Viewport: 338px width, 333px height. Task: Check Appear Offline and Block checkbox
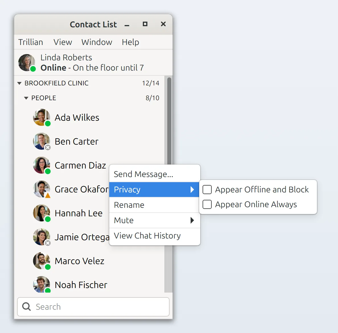point(207,190)
